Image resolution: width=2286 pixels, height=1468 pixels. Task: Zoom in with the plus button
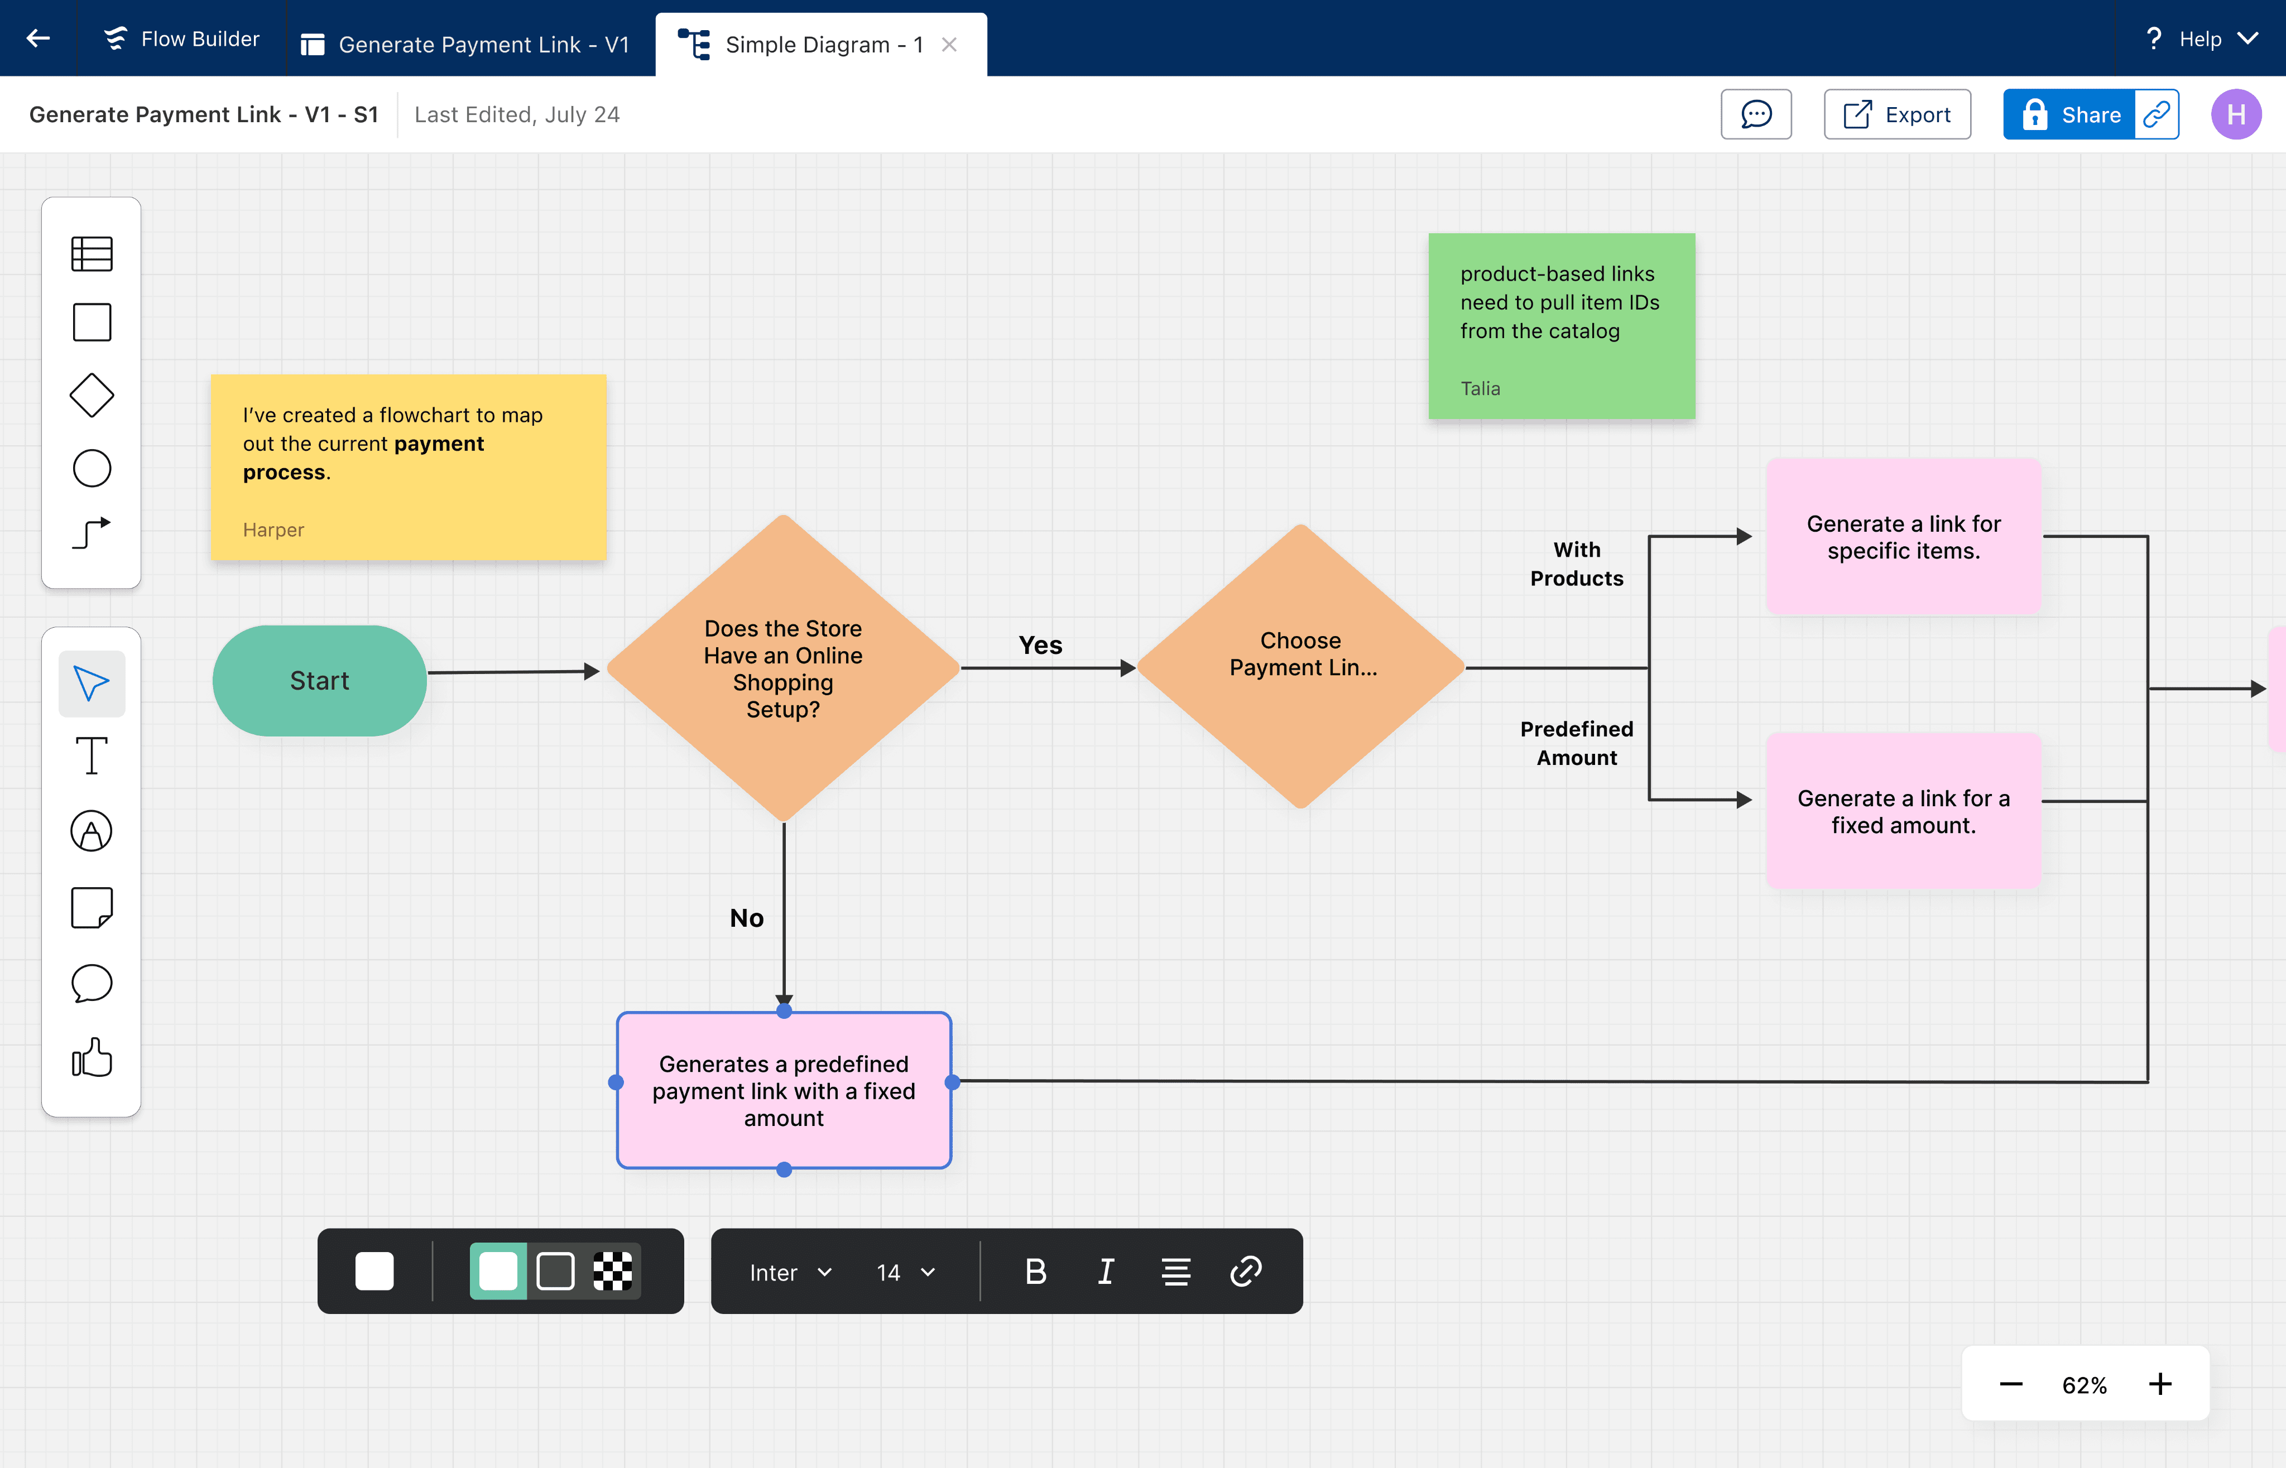pyautogui.click(x=2160, y=1384)
